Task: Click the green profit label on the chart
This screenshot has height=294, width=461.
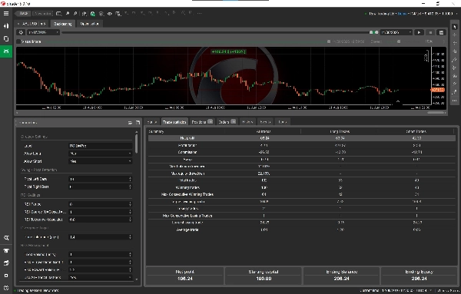Action: click(x=228, y=51)
